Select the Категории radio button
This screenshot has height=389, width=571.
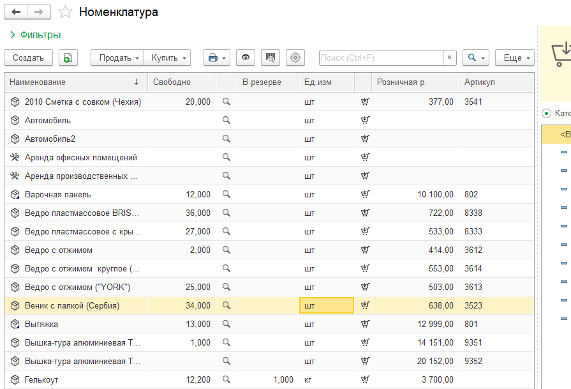[x=546, y=113]
